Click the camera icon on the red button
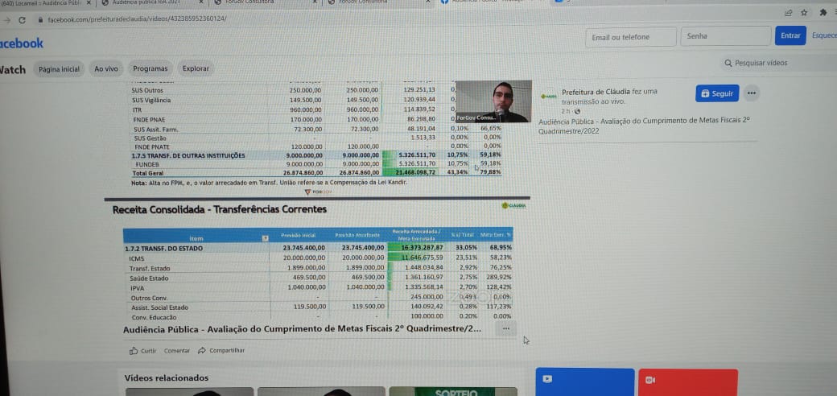This screenshot has width=837, height=396. (x=650, y=380)
